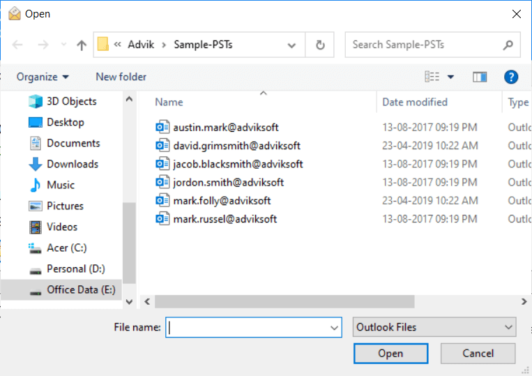Select Sample-PSTs in the address path
Screen dimensions: 532x376
click(x=203, y=45)
